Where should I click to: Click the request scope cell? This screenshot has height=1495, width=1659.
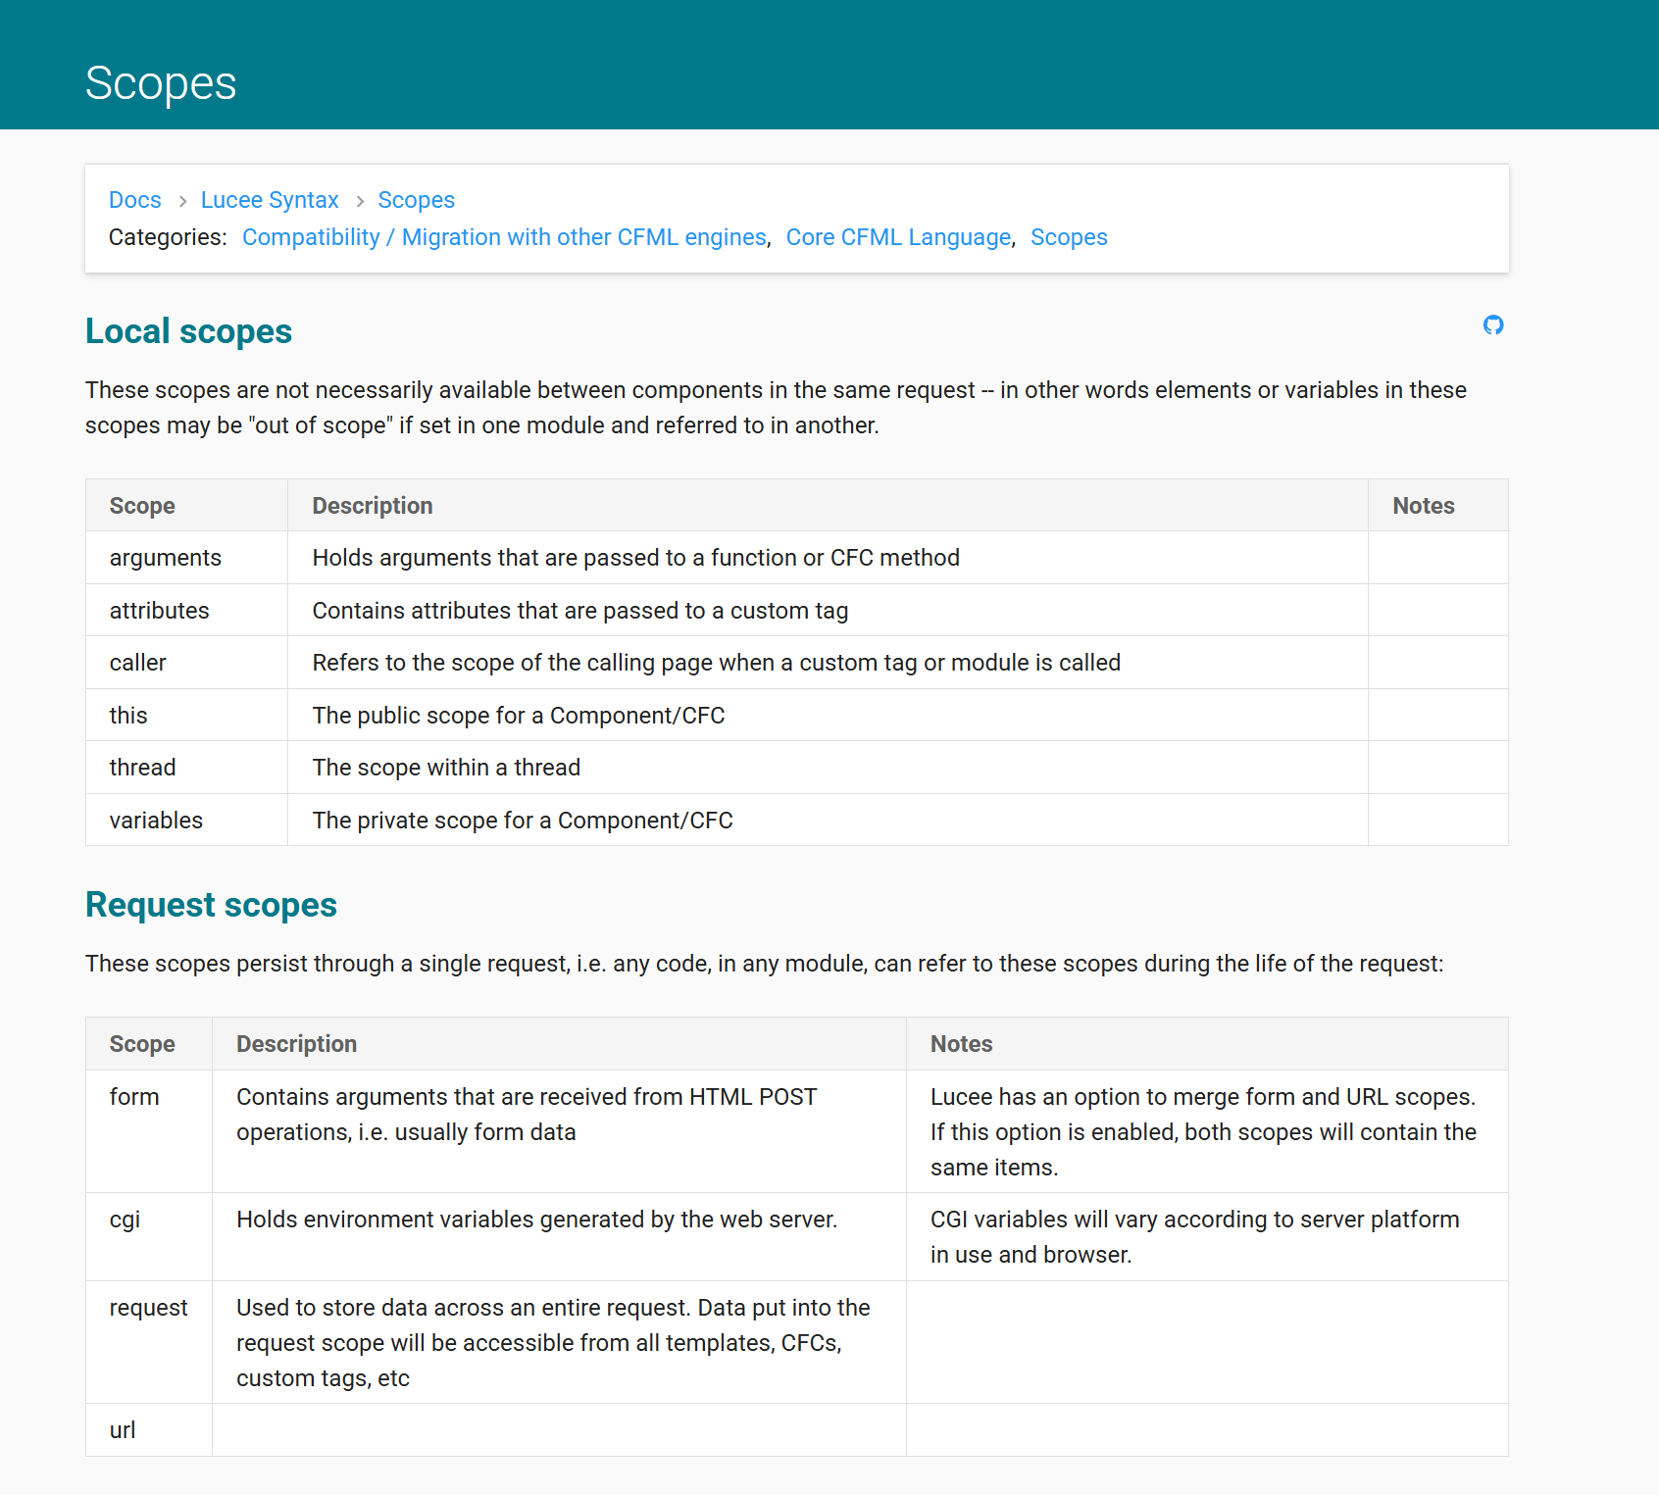point(149,1342)
